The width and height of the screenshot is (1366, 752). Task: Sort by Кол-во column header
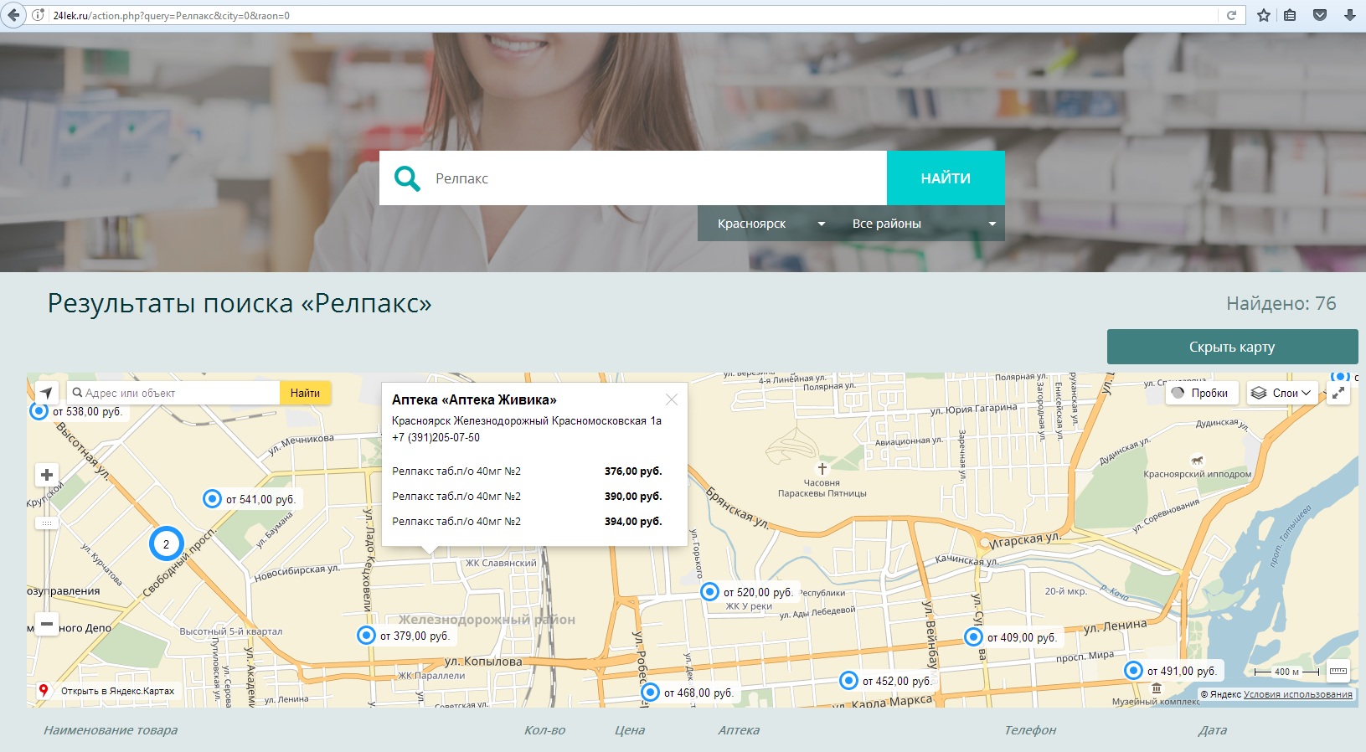pos(544,730)
